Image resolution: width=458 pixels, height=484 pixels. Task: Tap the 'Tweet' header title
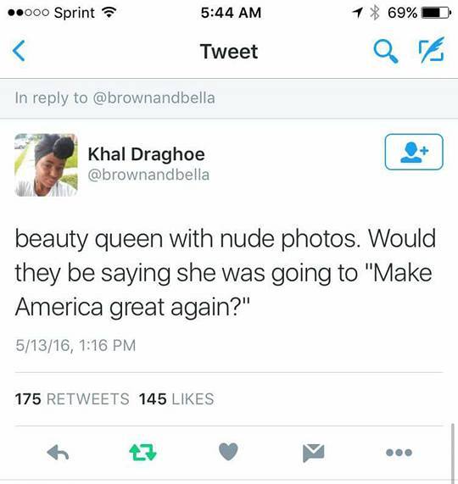[229, 51]
